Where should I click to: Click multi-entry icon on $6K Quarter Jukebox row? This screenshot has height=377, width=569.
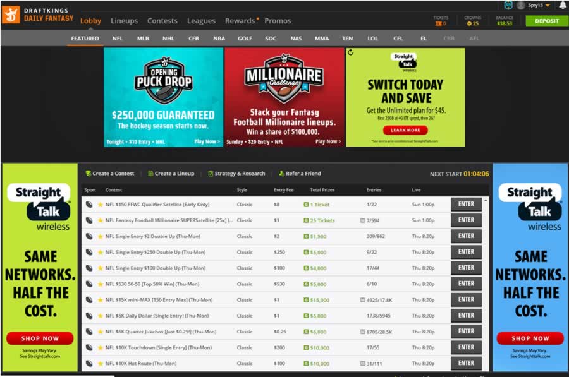362,332
